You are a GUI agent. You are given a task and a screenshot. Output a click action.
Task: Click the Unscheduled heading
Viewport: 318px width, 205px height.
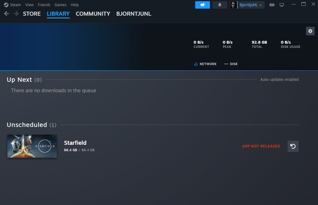click(x=27, y=125)
